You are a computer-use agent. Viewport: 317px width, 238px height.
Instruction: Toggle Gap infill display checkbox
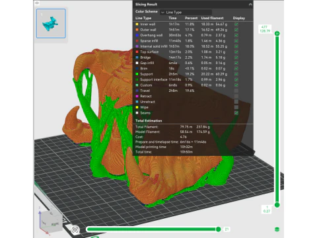tap(236, 63)
